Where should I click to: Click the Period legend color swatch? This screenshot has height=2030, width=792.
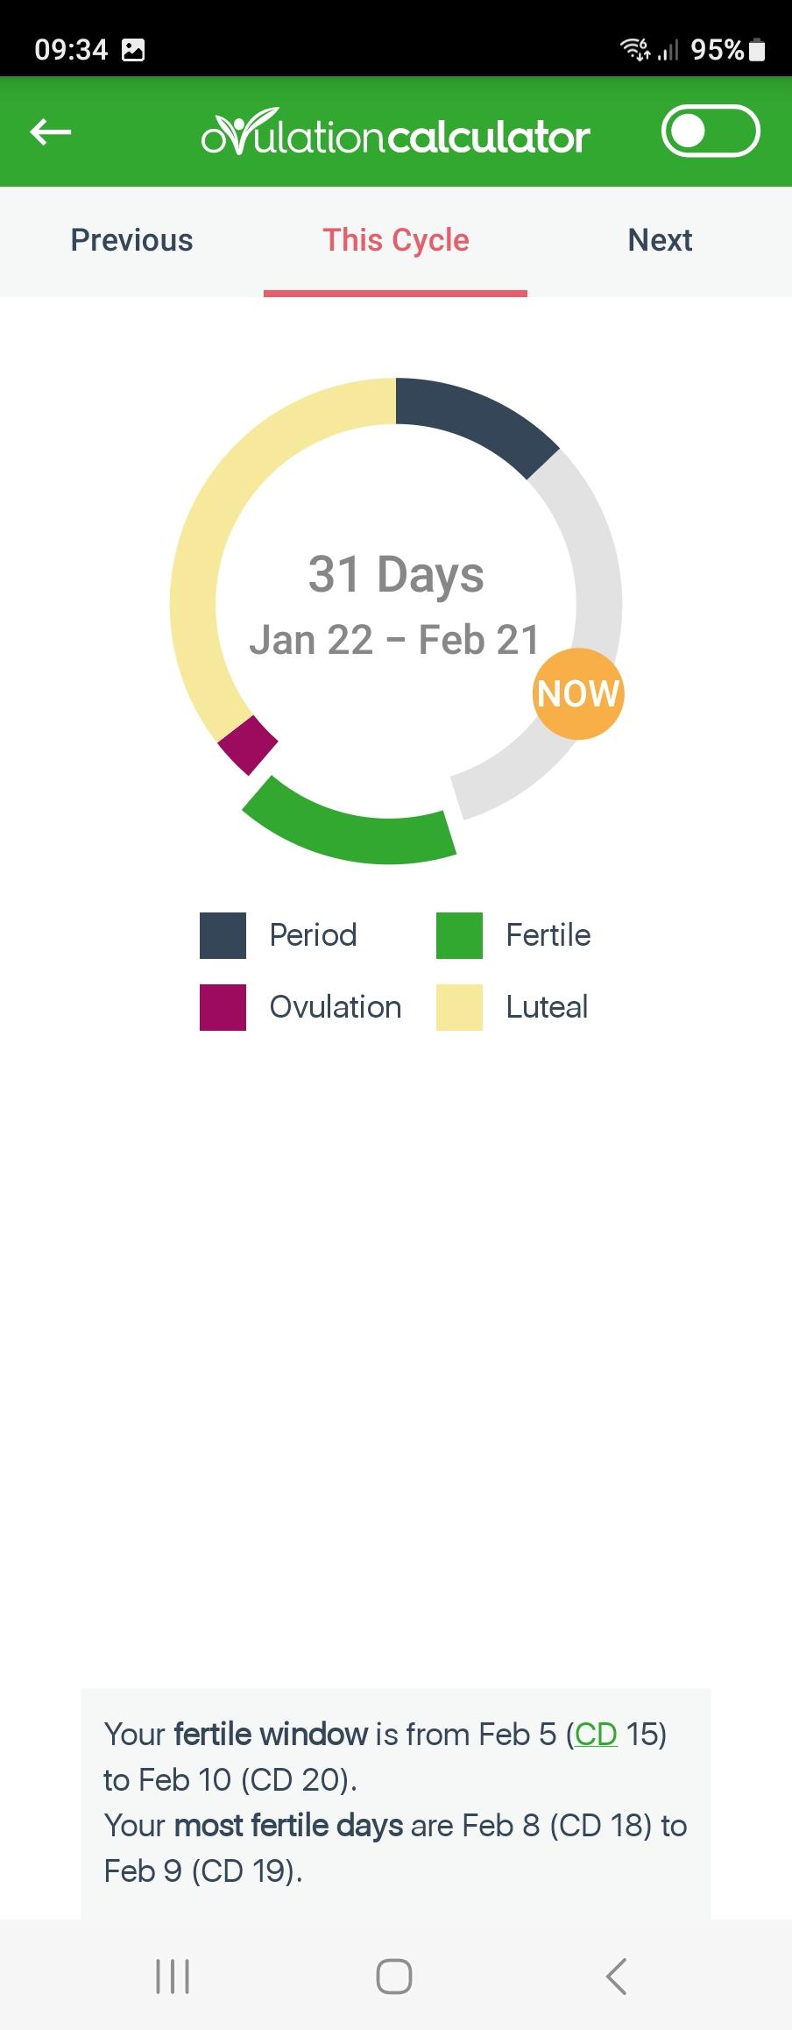[x=223, y=935]
